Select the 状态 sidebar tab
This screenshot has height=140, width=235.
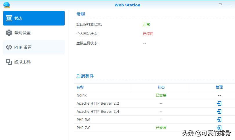(34, 18)
